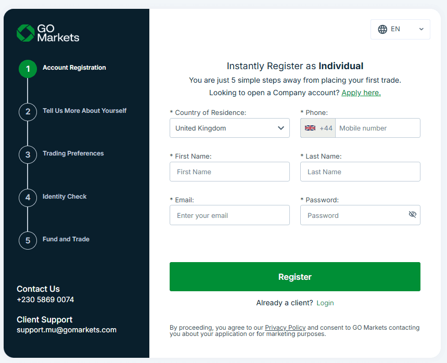Screen dimensions: 447x363
Task: Open the +44 dialing code selector
Action: (x=318, y=127)
